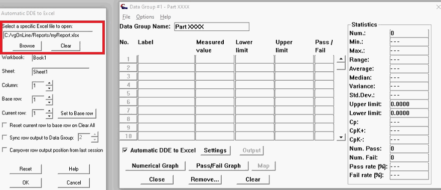Enable Carryover row output position checkbox
Image resolution: width=441 pixels, height=190 pixels.
[4, 150]
